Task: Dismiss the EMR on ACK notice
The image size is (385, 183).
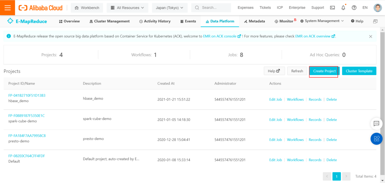Action: click(x=371, y=37)
